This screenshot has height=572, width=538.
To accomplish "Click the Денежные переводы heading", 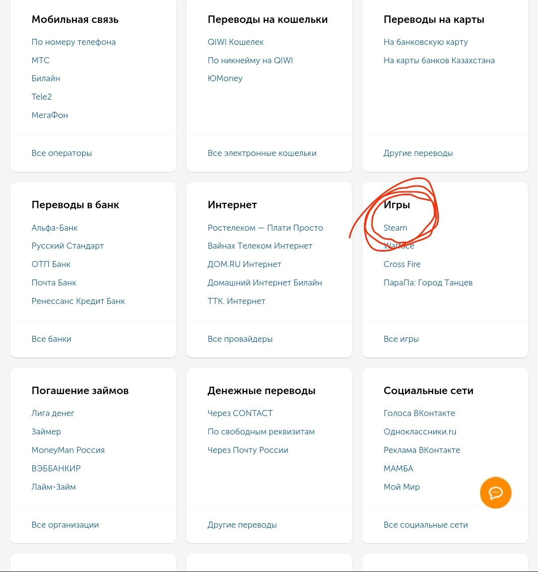I will click(261, 391).
